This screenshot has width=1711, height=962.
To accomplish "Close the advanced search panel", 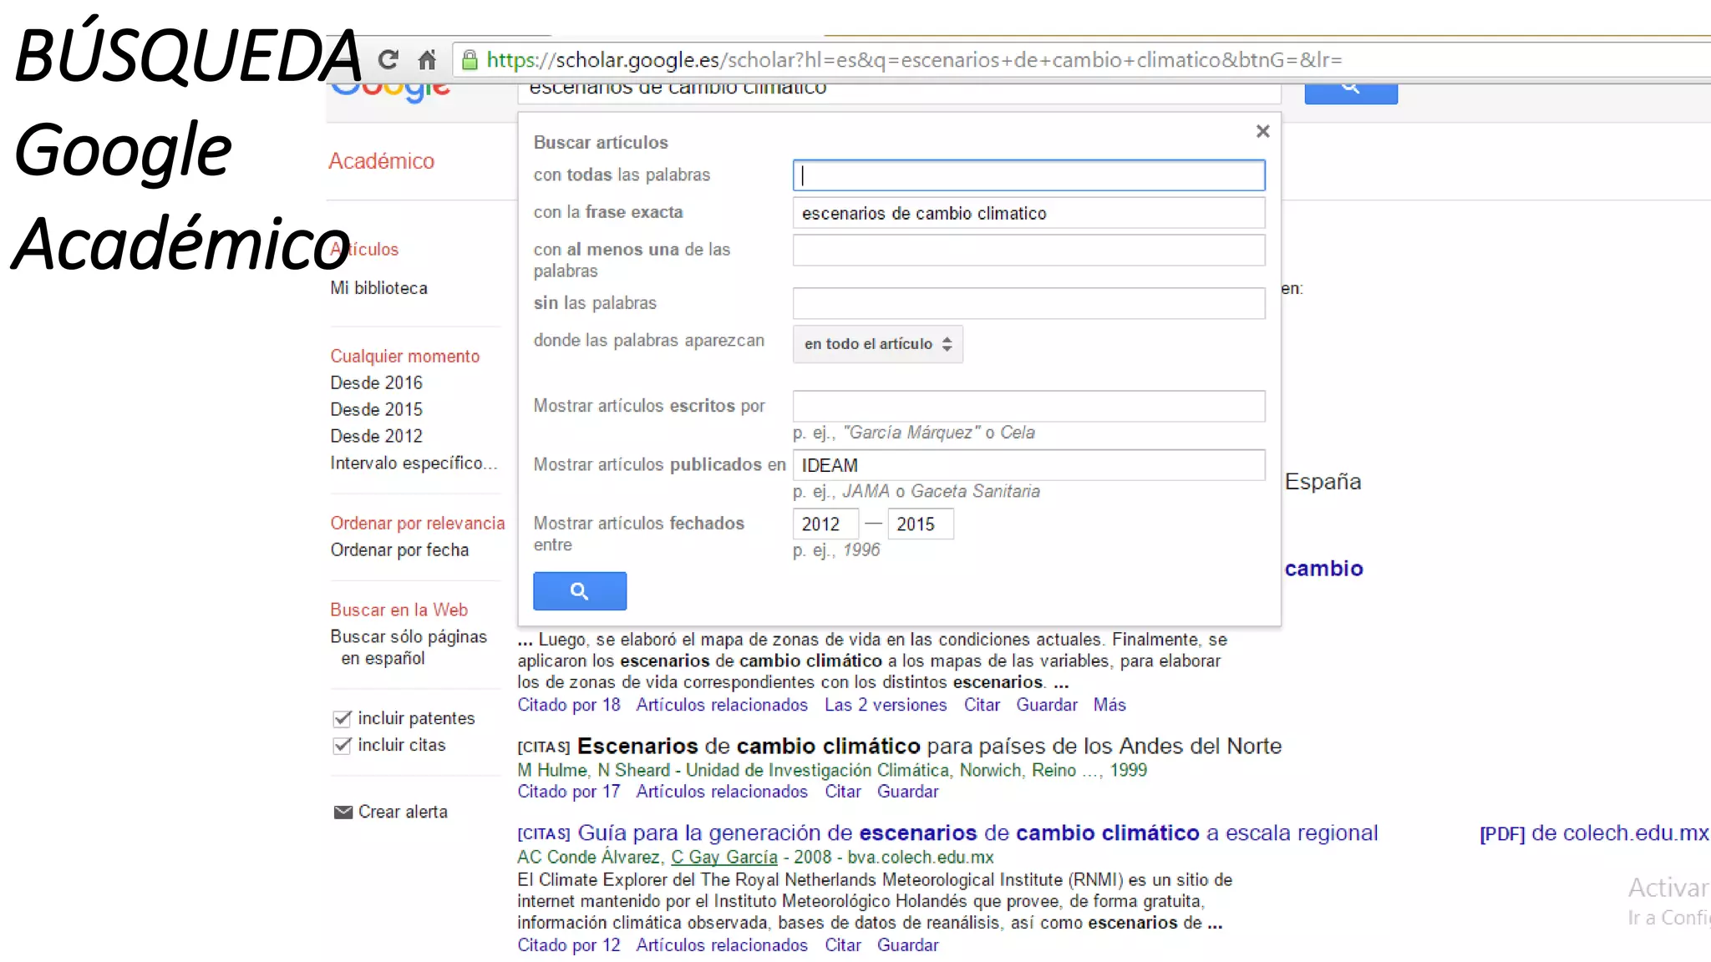I will click(1262, 131).
